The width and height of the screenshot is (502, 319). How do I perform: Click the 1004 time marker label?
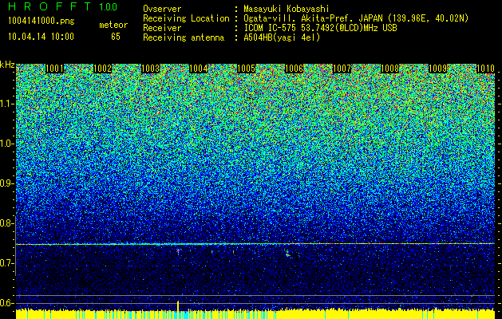coord(199,69)
